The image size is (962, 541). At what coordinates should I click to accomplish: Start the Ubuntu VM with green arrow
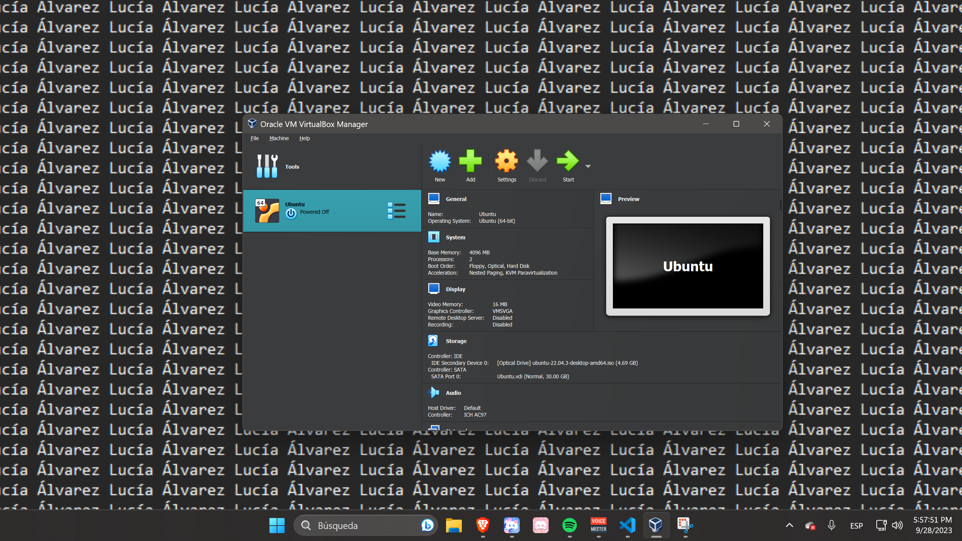[x=568, y=162]
